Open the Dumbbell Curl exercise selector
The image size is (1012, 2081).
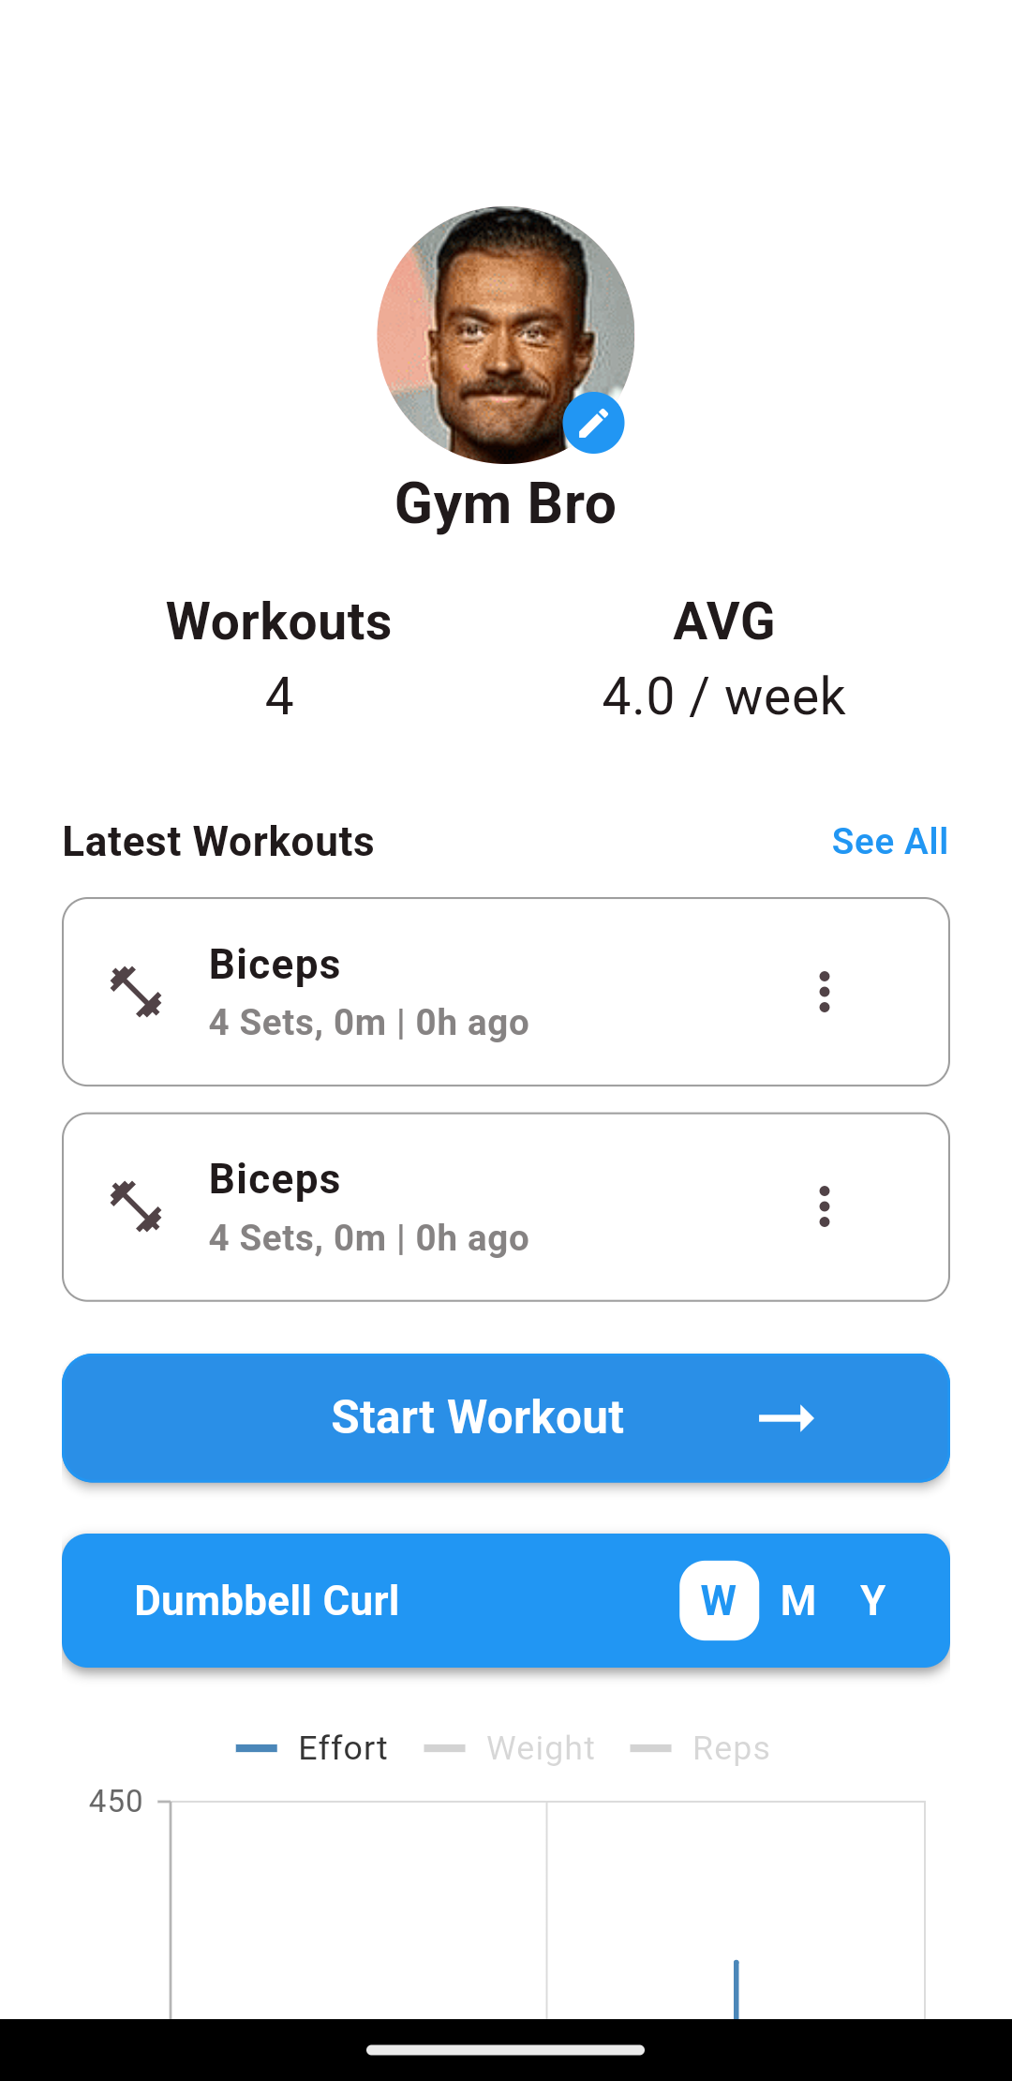(267, 1600)
